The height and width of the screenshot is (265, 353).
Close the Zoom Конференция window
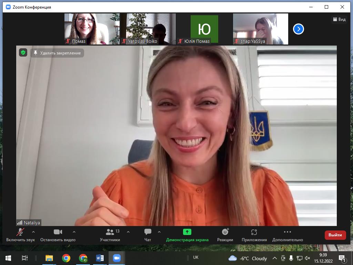[x=342, y=7]
